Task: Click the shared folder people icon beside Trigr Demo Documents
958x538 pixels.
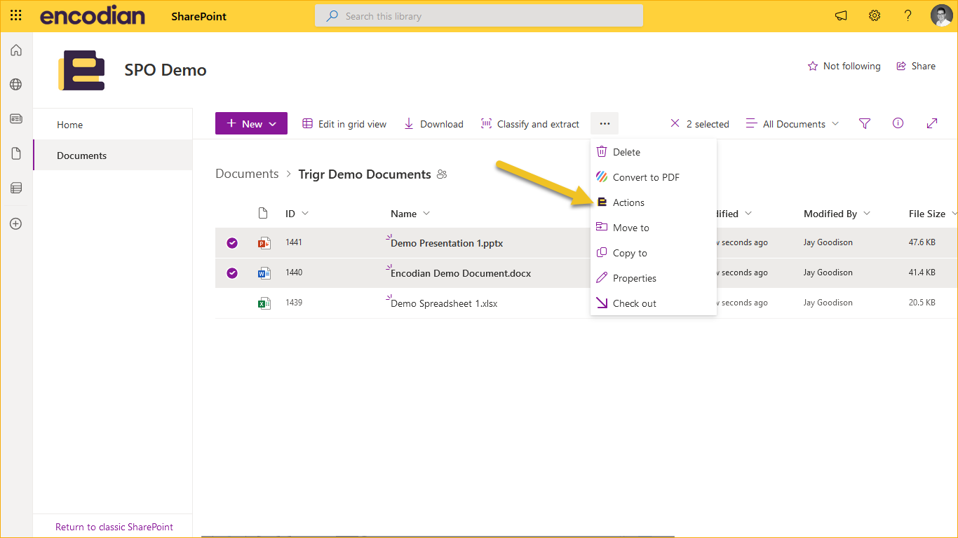Action: point(442,174)
